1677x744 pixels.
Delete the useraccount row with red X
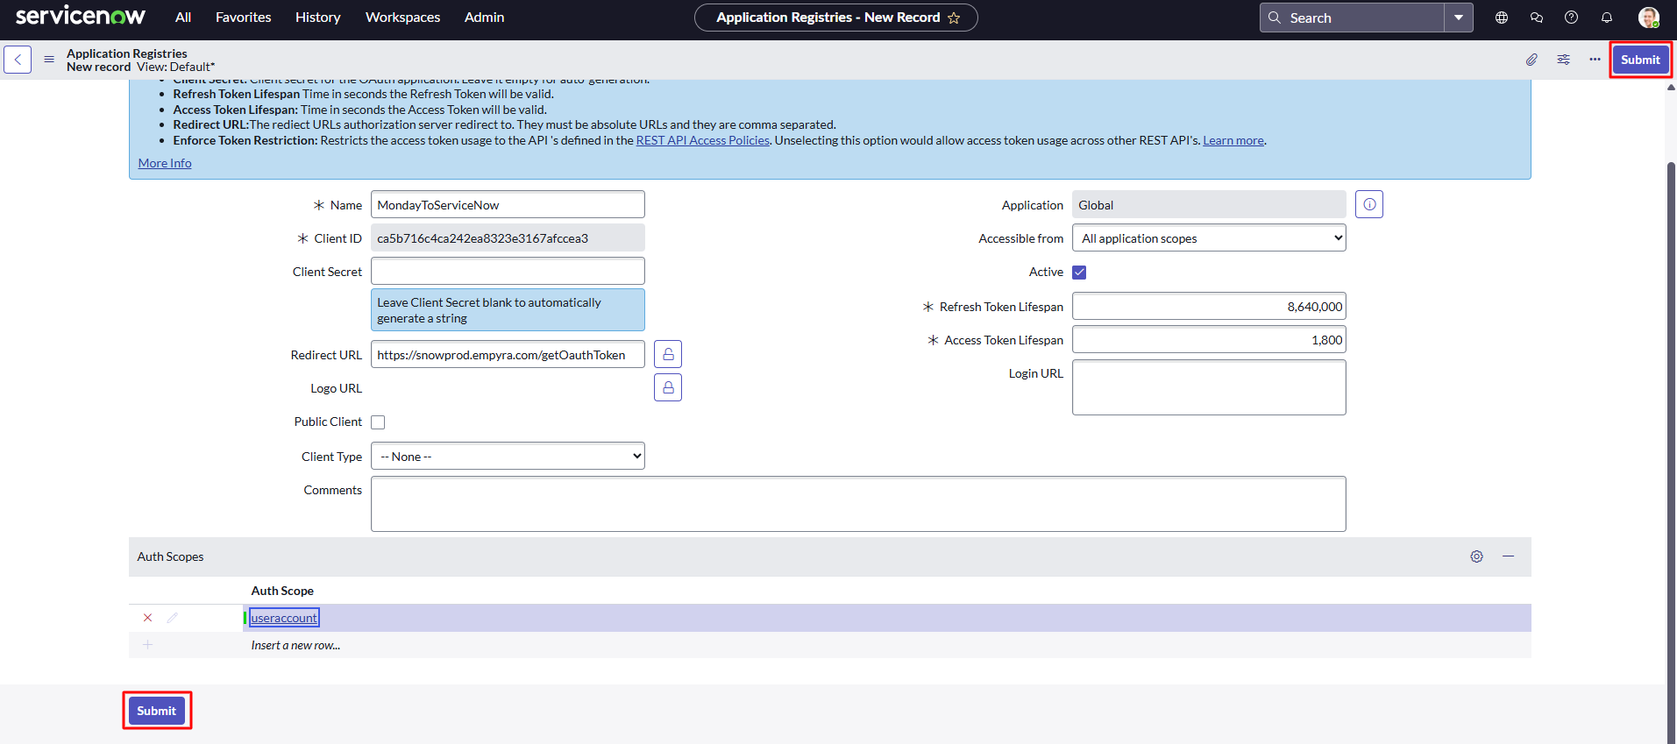[x=147, y=618]
